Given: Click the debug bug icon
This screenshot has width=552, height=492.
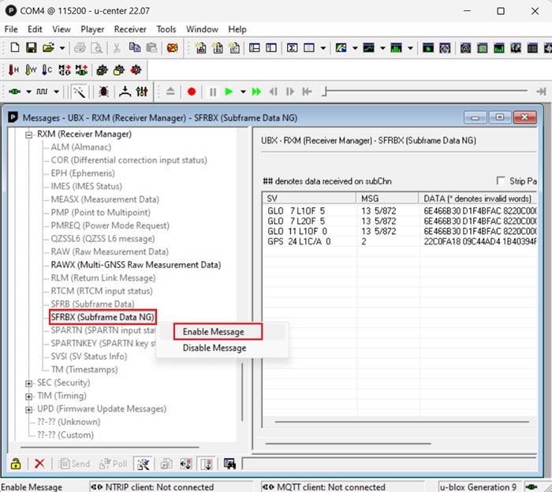Looking at the screenshot, I should [103, 92].
